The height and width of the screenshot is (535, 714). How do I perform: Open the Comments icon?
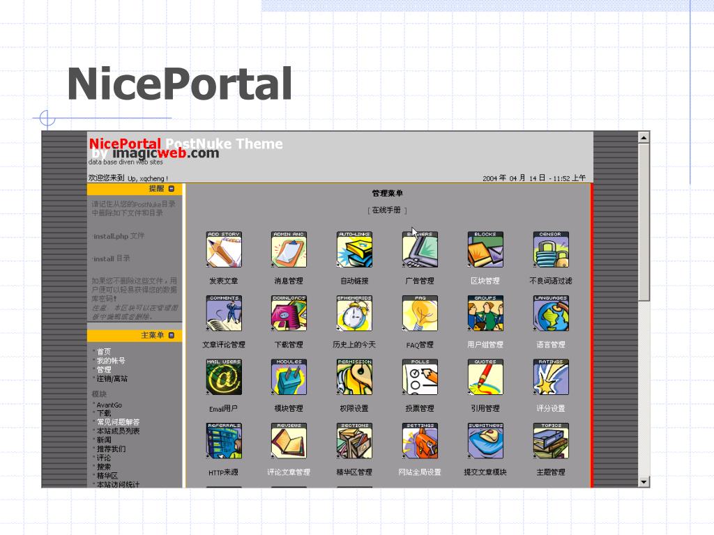(x=224, y=313)
